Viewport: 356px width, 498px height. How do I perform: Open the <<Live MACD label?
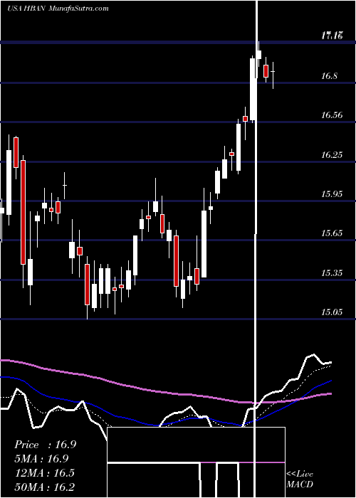300,479
